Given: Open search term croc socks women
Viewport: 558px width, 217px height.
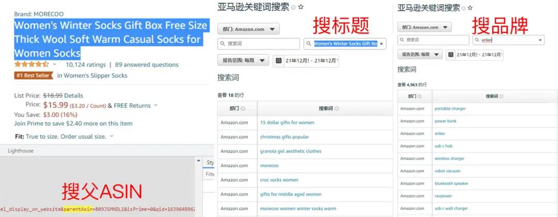Looking at the screenshot, I should 280,180.
